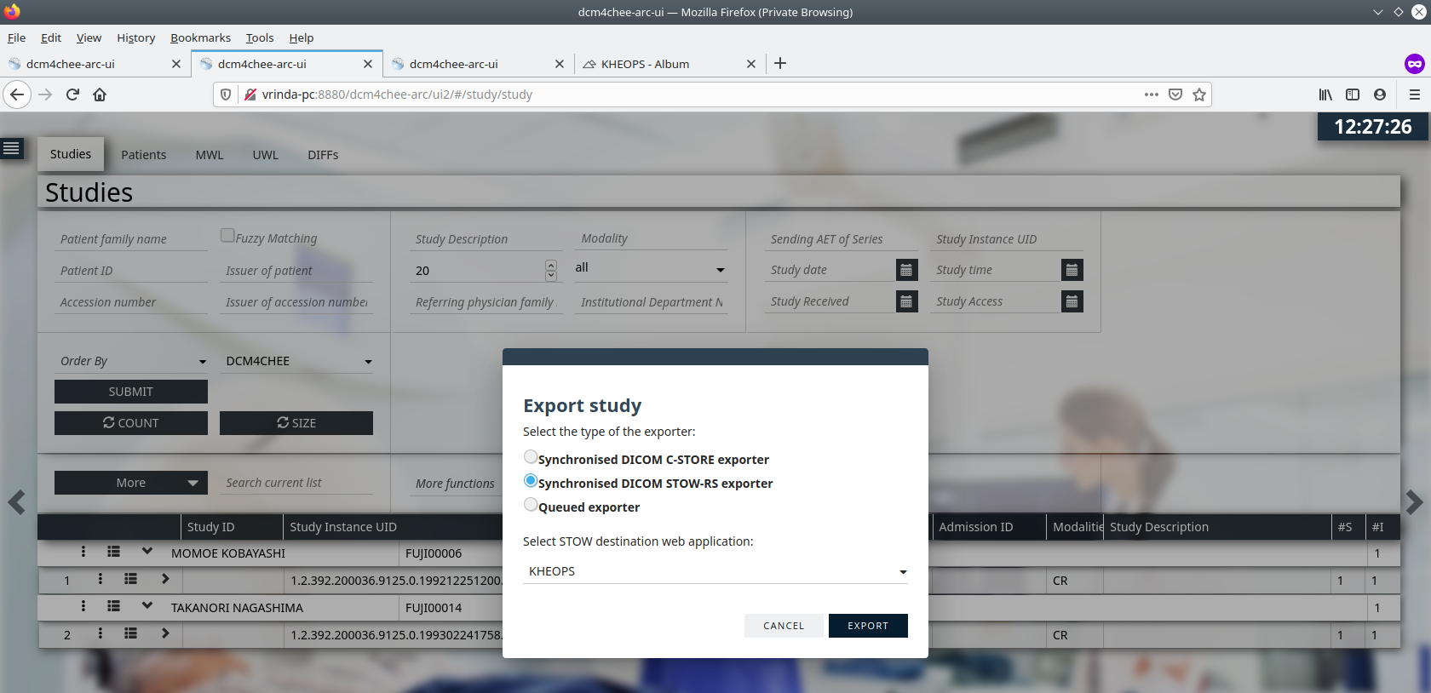The width and height of the screenshot is (1431, 693).
Task: Toggle Firefox sidebar view icon
Action: tap(1353, 94)
